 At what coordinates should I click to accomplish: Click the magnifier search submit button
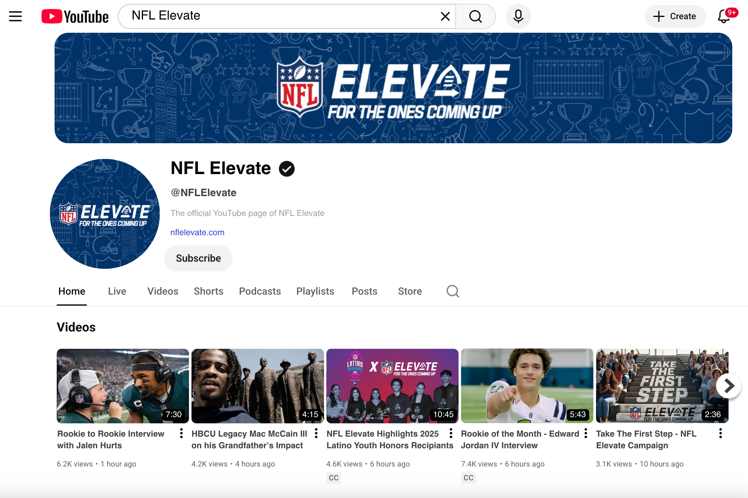click(x=475, y=16)
